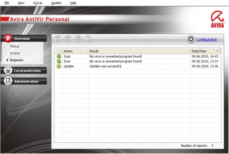Select the 'Update was successful' result
Screen dimensions: 229x154
[105, 66]
